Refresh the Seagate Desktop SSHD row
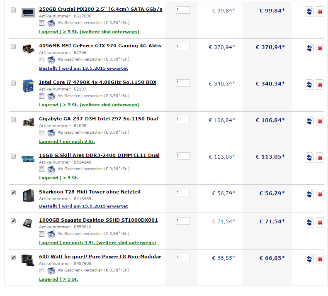 pos(309,223)
